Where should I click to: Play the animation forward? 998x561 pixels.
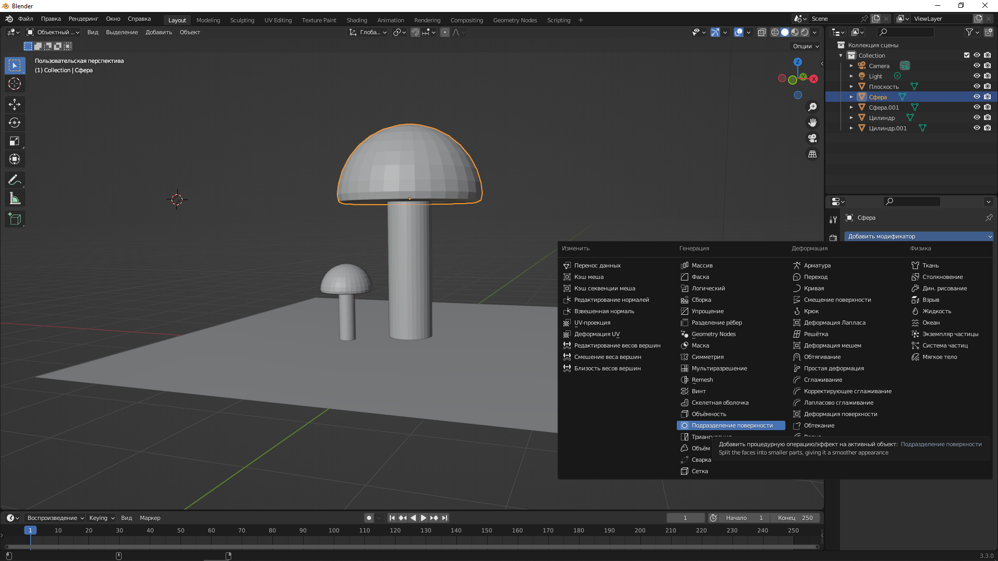(424, 518)
